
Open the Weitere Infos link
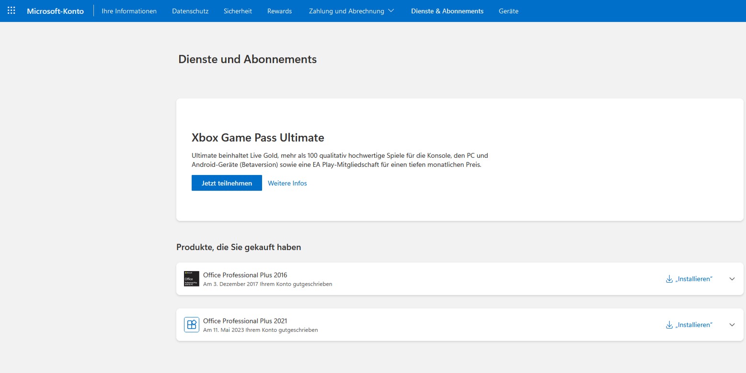tap(287, 183)
